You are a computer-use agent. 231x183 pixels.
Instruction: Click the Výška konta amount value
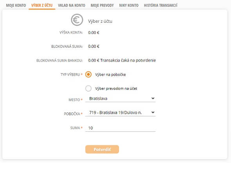click(94, 33)
